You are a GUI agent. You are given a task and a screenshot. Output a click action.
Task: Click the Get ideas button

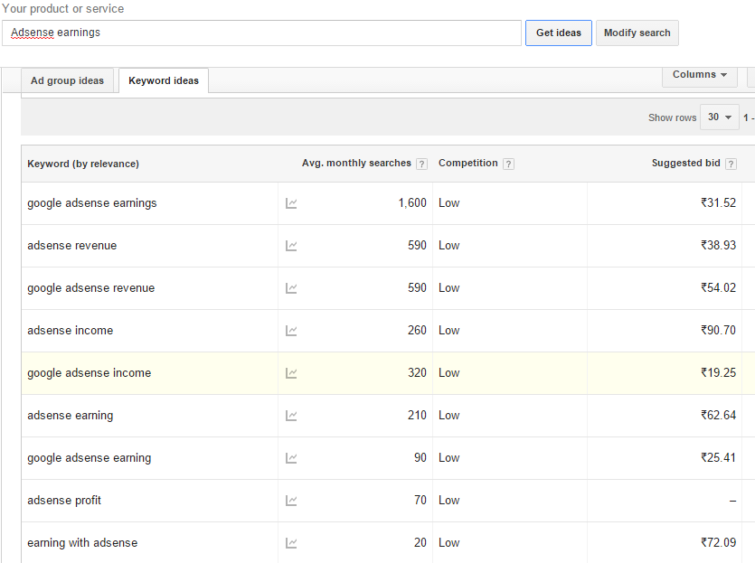click(559, 33)
